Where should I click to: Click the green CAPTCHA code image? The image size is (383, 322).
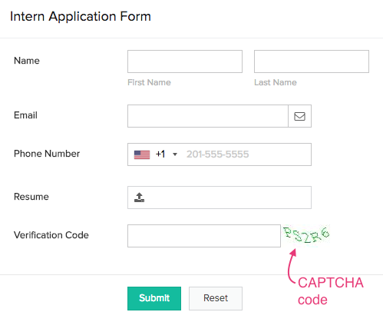click(x=306, y=234)
